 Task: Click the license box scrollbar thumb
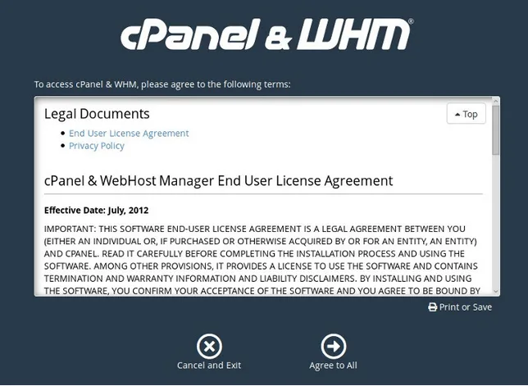pos(496,130)
